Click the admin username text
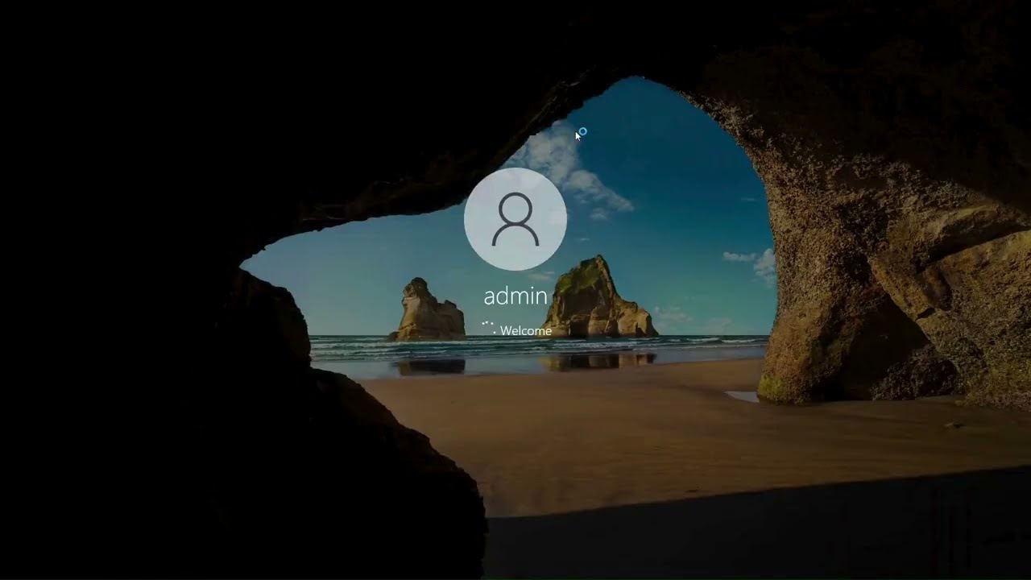Viewport: 1031px width, 580px height. (x=515, y=296)
